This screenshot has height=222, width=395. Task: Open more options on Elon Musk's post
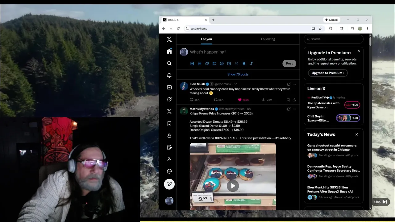pyautogui.click(x=294, y=84)
